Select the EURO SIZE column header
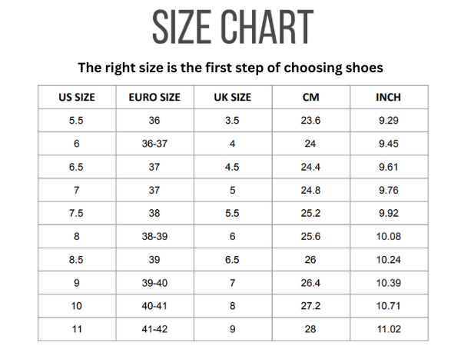This screenshot has height=346, width=461. [x=154, y=98]
